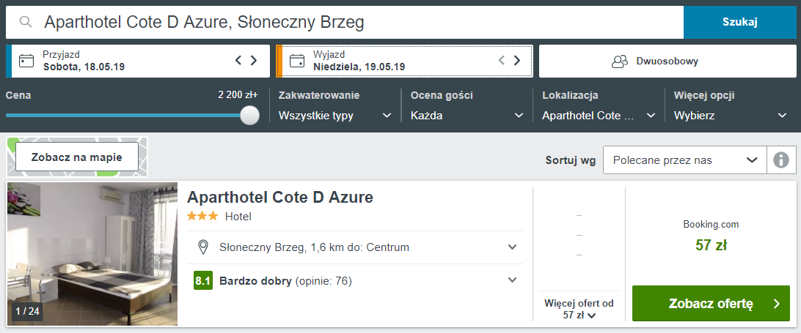Screen dimensions: 801x333
Task: Click the Zobacz ofertę button
Action: 711,304
